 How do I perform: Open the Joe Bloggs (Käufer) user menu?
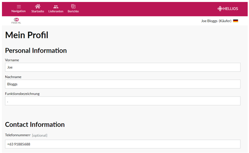click(216, 21)
